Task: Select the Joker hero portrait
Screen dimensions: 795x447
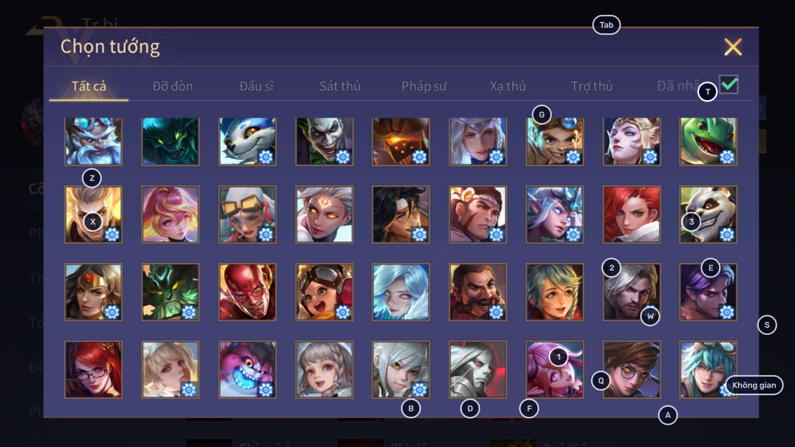Action: click(324, 140)
